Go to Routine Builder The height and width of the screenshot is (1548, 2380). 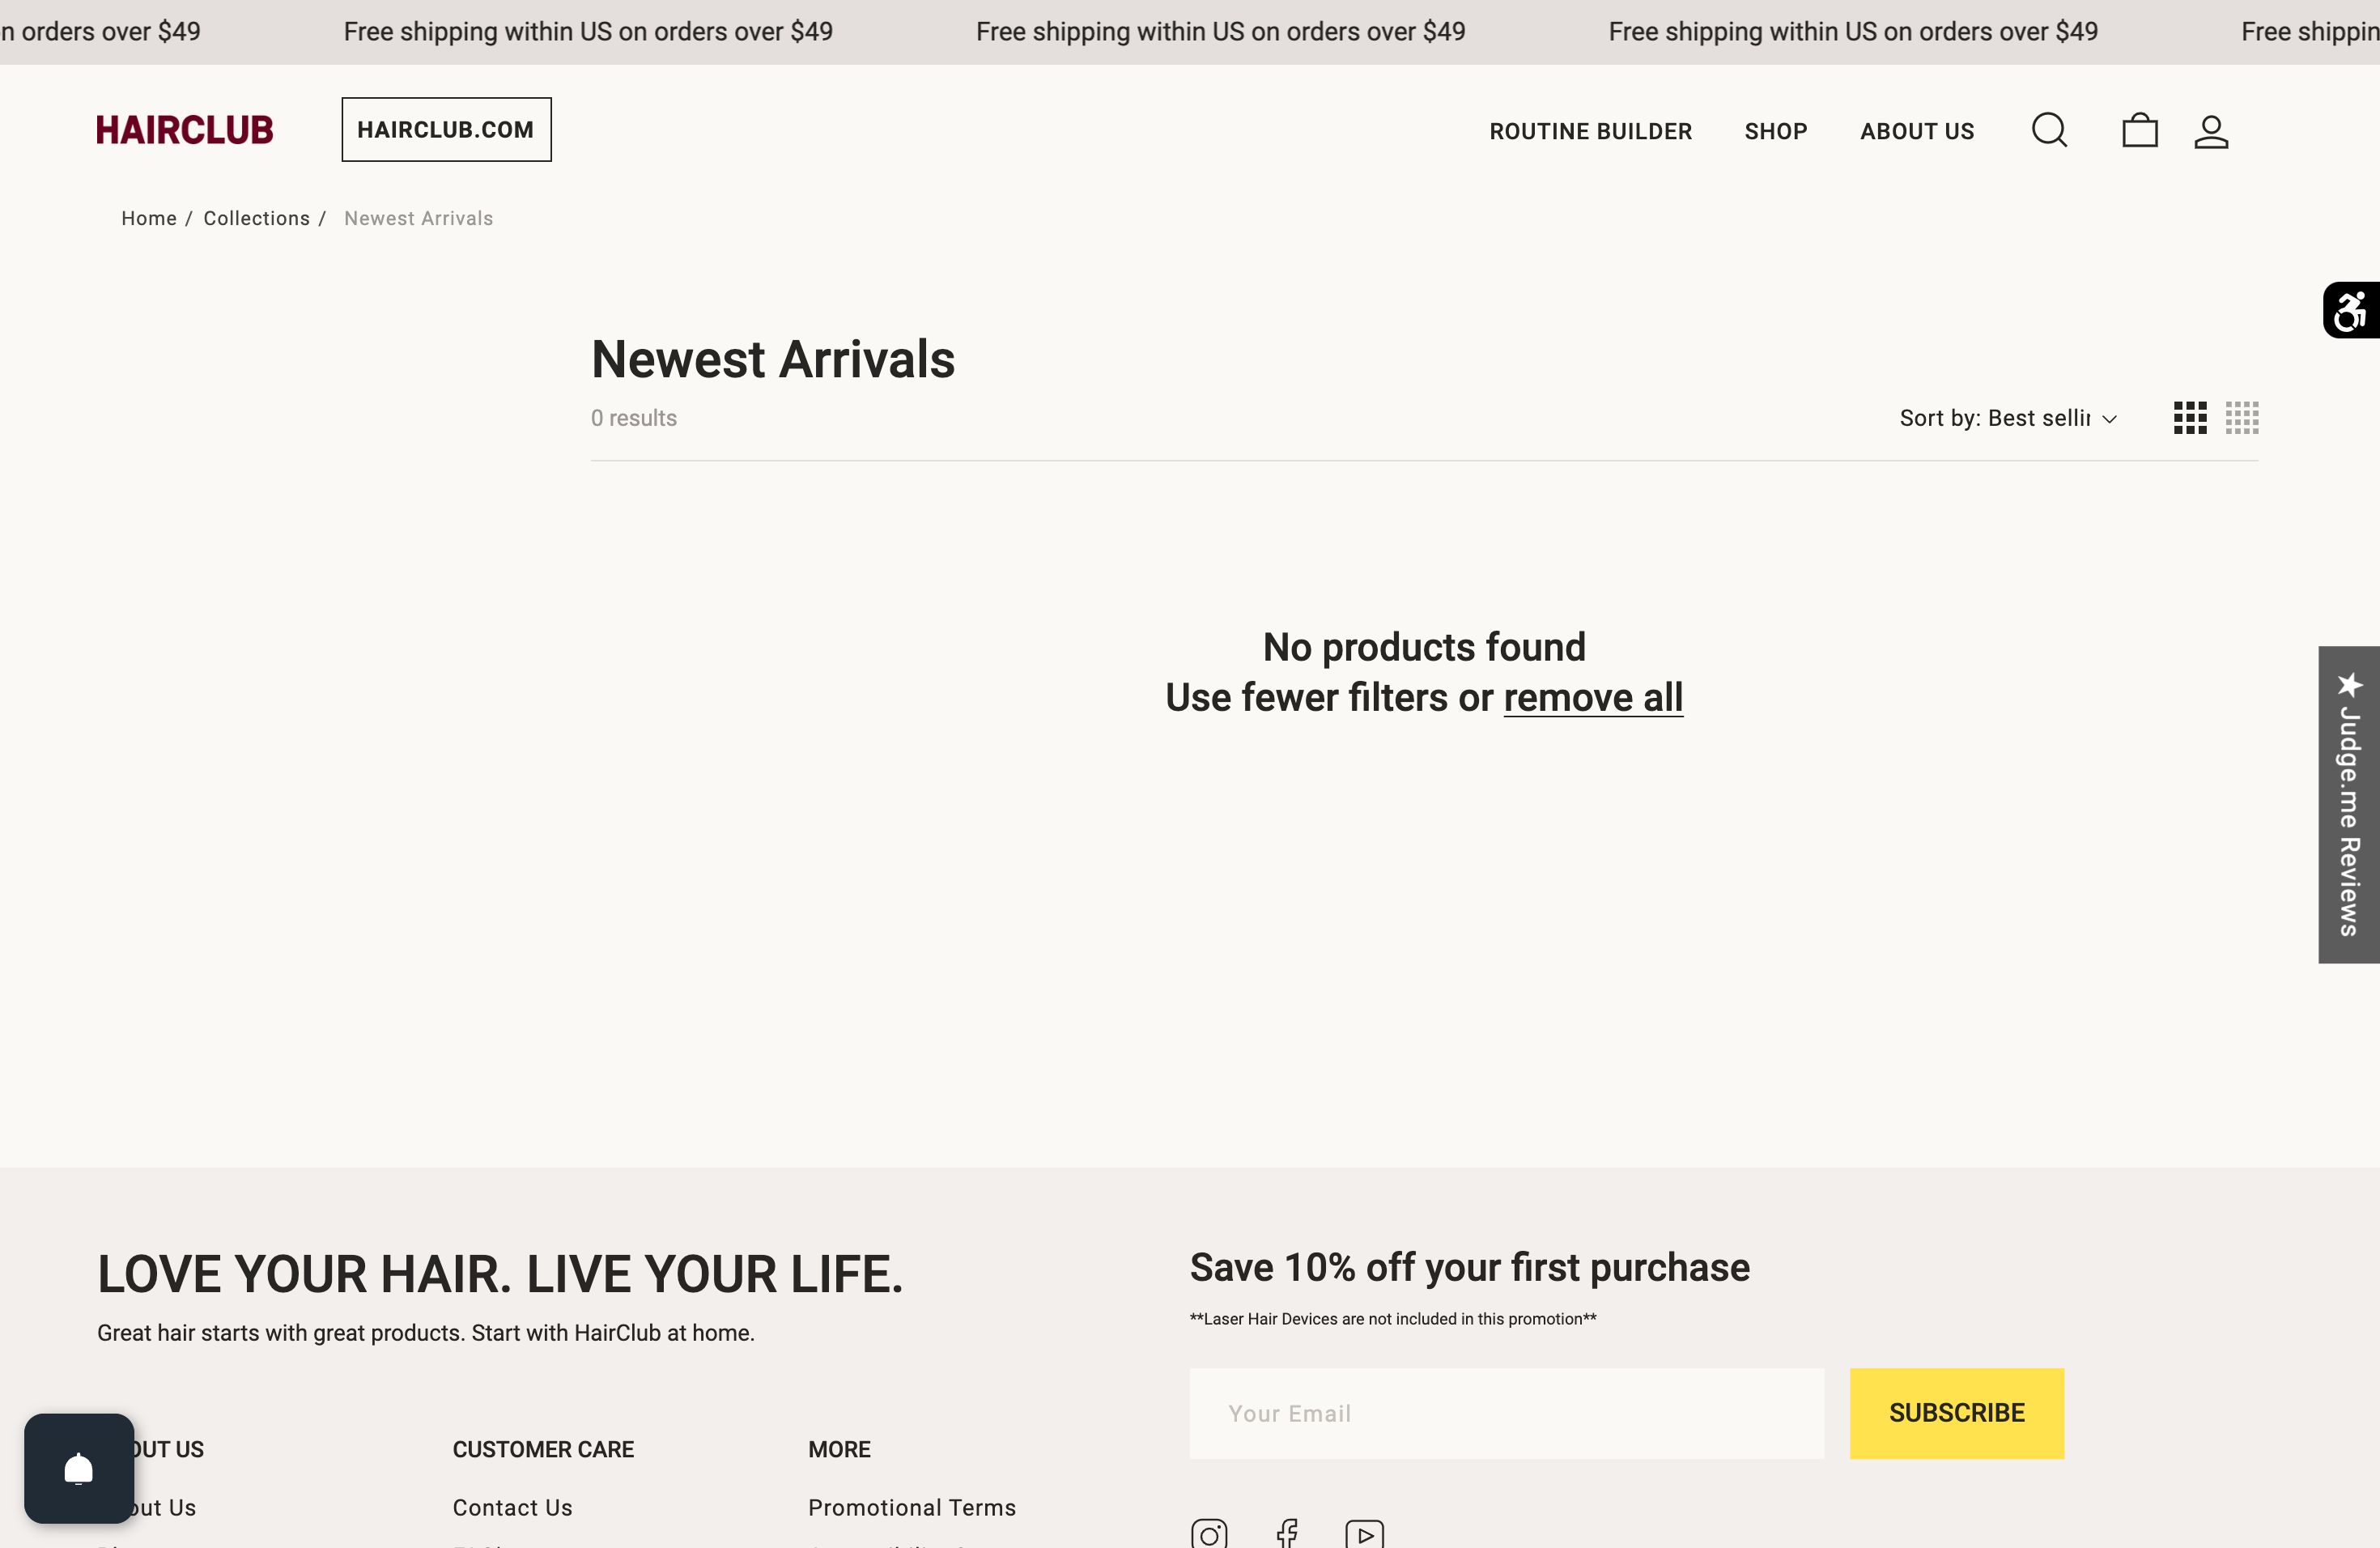1590,131
